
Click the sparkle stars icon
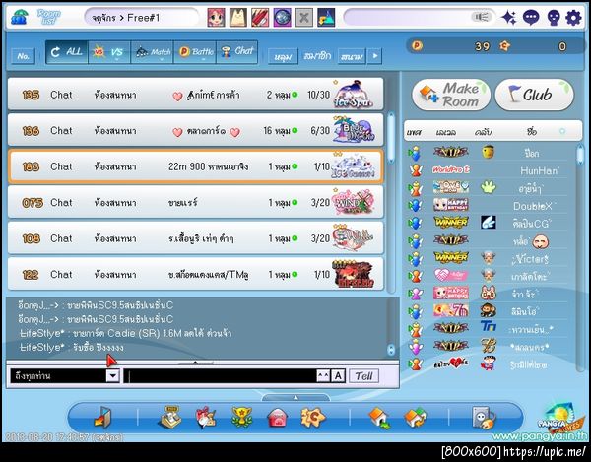pyautogui.click(x=509, y=18)
